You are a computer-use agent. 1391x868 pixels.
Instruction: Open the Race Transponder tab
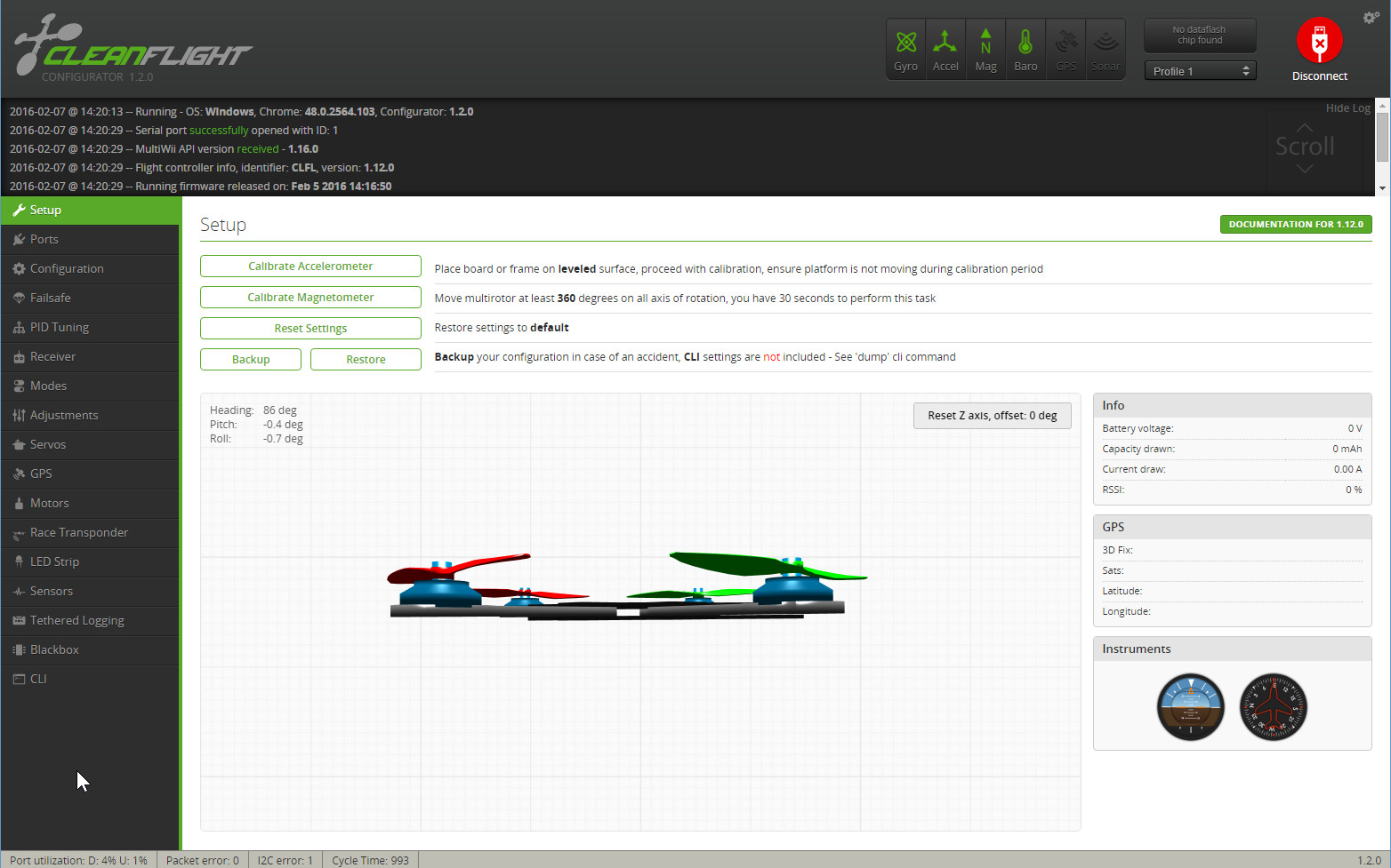pos(90,532)
